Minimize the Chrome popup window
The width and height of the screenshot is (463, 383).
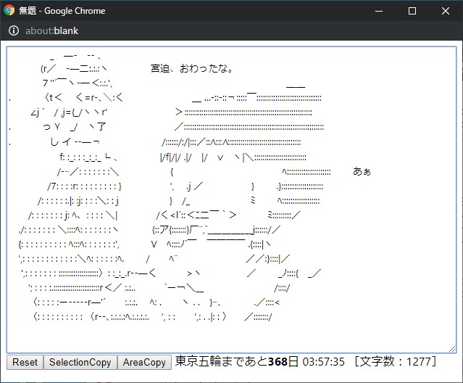point(379,11)
